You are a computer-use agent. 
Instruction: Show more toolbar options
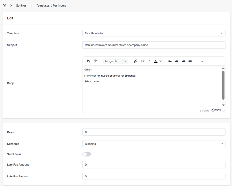click(x=201, y=61)
